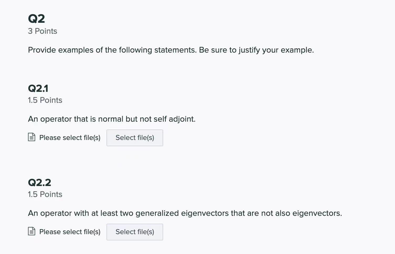The image size is (395, 254).
Task: Open the file picker for the eigenvectors question
Action: tap(135, 232)
